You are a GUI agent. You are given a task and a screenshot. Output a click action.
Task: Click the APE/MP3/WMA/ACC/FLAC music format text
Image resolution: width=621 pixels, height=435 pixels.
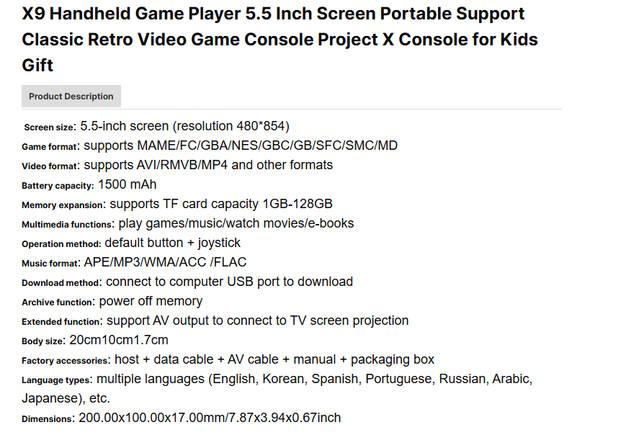(x=165, y=262)
